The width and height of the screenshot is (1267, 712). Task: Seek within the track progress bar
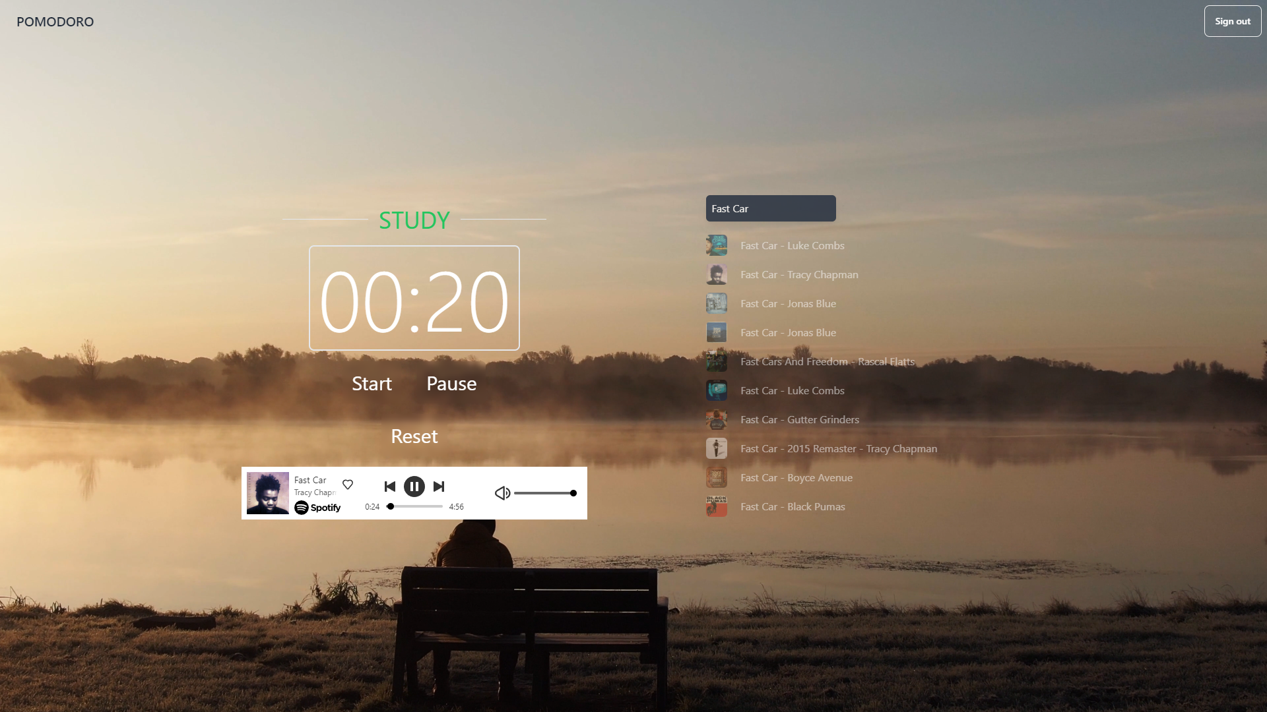416,506
